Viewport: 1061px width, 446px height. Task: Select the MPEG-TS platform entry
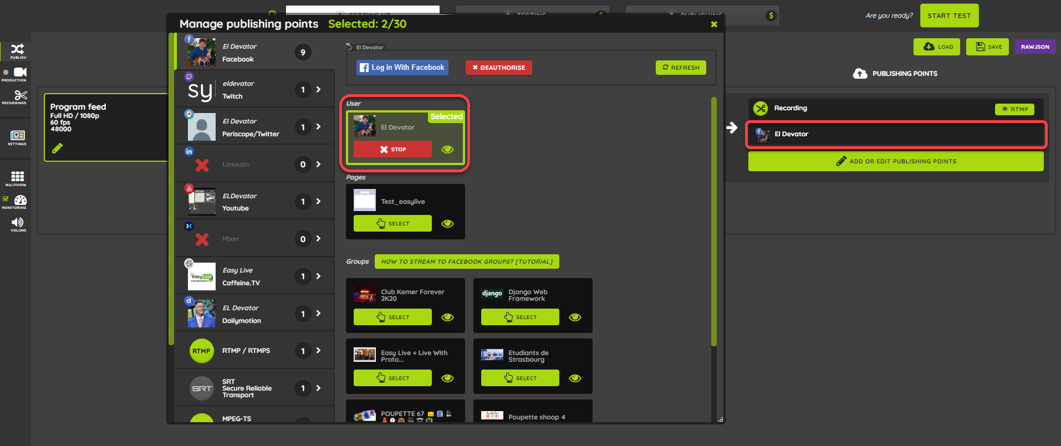point(255,416)
